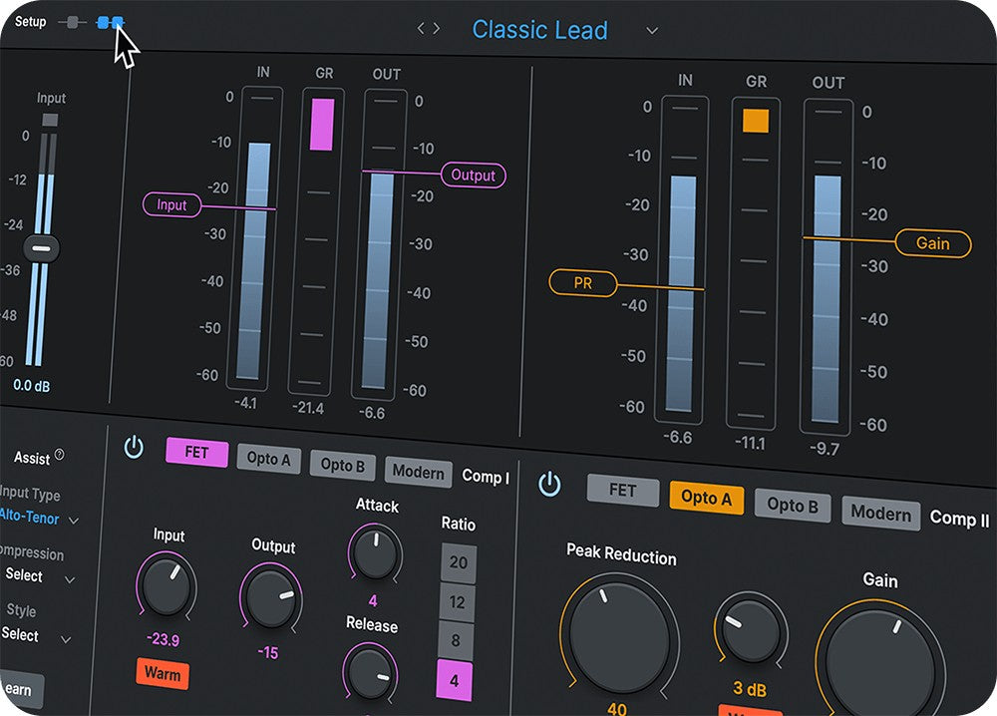Click the Comp I Input knob
The height and width of the screenshot is (716, 997).
coord(166,586)
